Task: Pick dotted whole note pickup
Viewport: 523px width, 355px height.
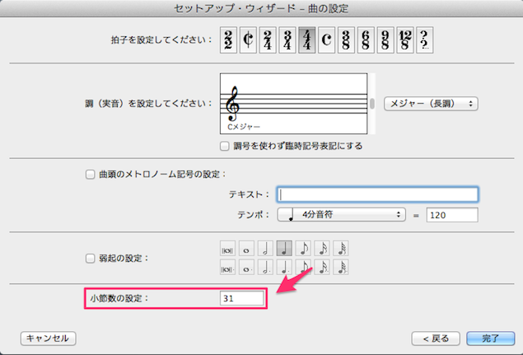Action: tap(246, 268)
